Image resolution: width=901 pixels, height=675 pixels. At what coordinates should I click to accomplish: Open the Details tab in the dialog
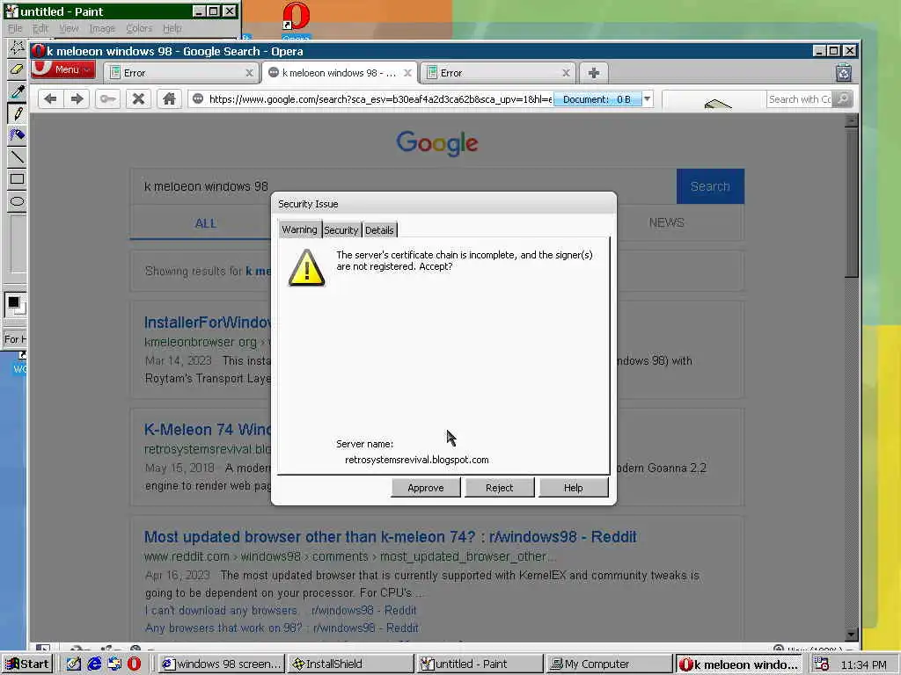pyautogui.click(x=379, y=230)
